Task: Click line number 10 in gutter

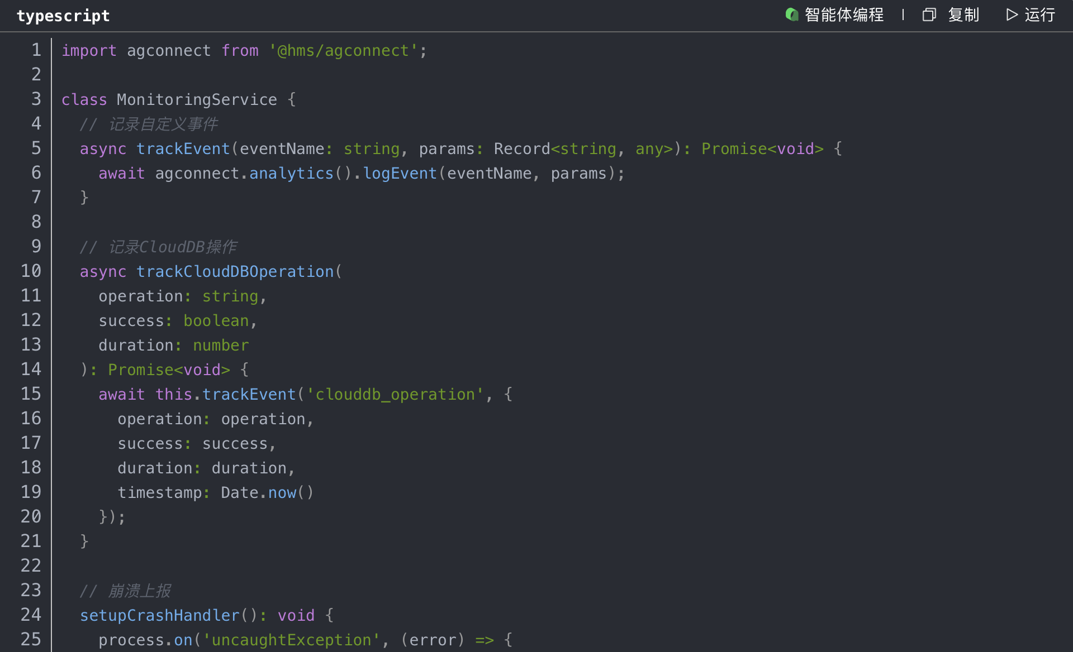Action: [31, 271]
